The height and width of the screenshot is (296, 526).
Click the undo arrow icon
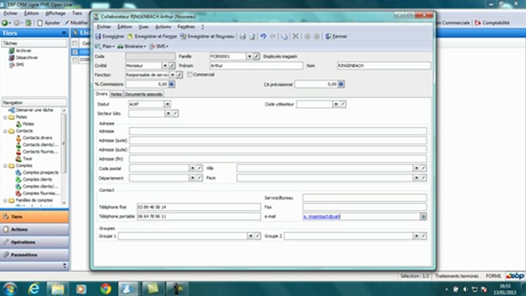(x=264, y=37)
